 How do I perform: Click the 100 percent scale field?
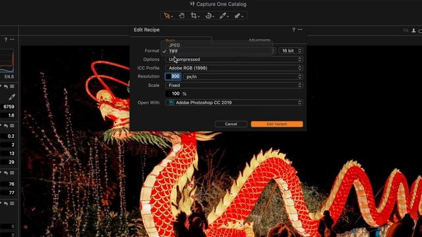[x=173, y=93]
